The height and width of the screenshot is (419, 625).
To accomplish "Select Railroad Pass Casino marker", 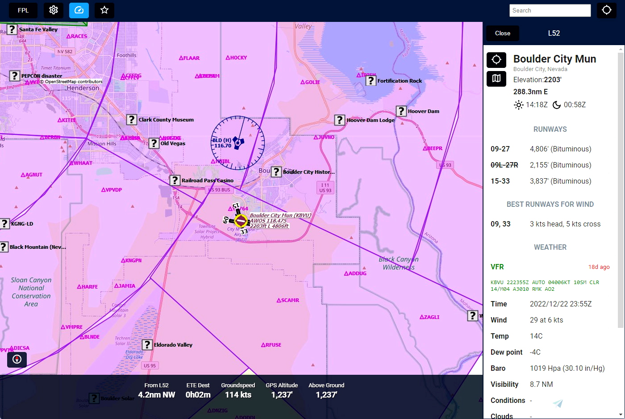I will pyautogui.click(x=175, y=180).
